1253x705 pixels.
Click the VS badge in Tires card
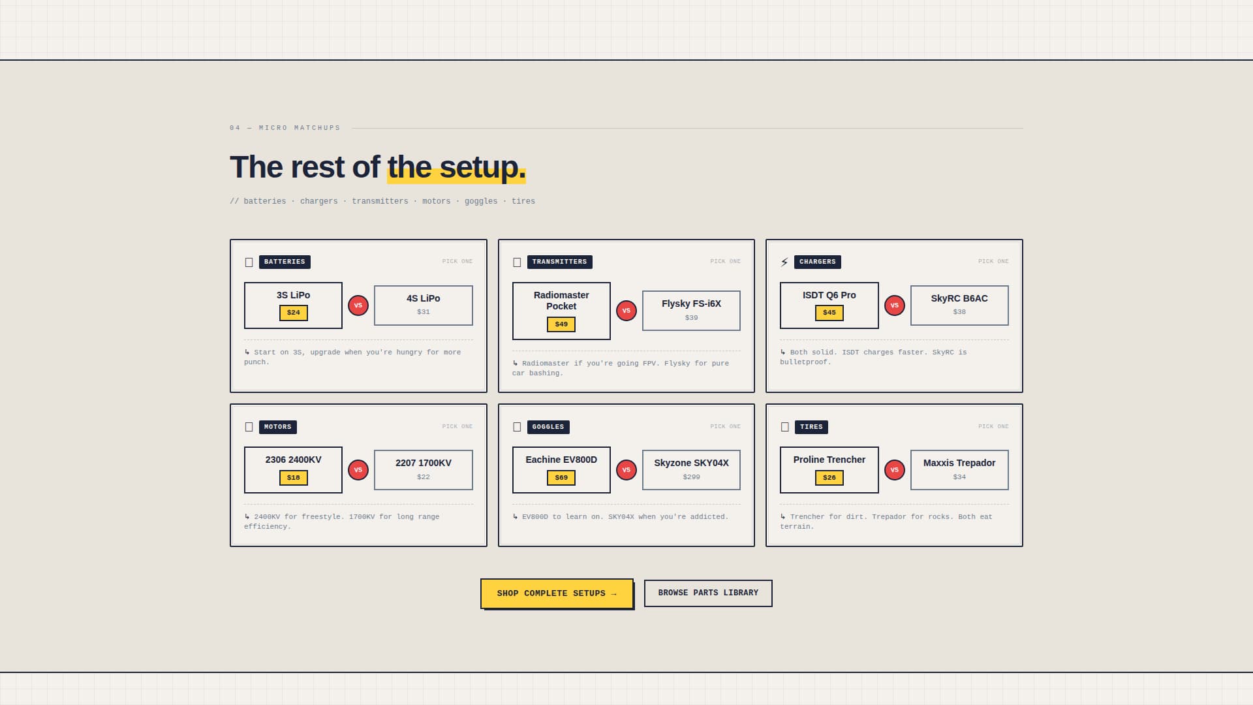pos(895,470)
